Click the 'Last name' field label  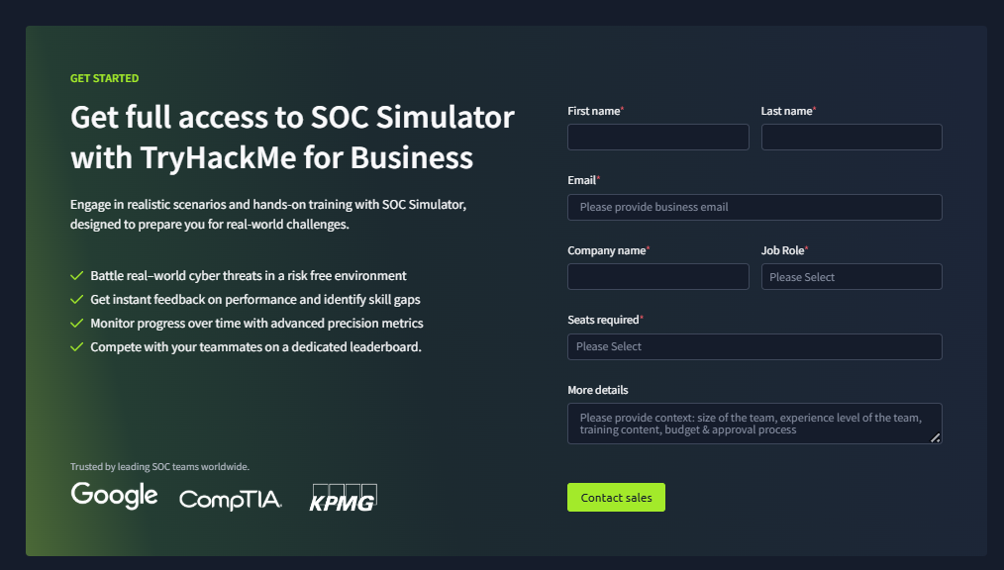click(x=788, y=111)
